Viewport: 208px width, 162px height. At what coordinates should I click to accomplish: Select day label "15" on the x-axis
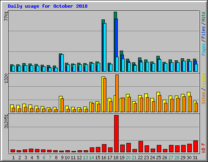pos(97,158)
